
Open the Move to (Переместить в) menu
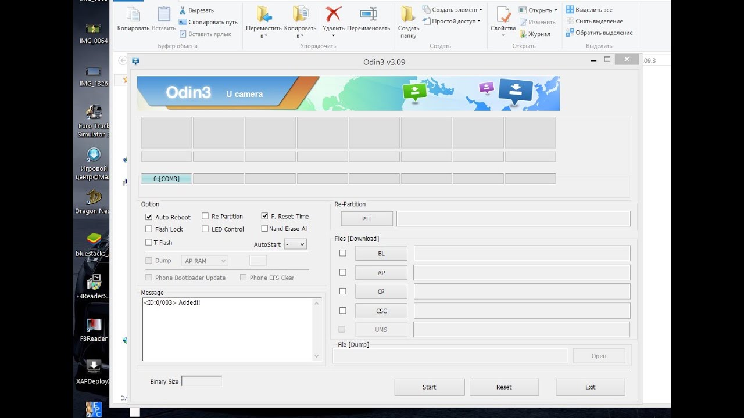(x=264, y=23)
